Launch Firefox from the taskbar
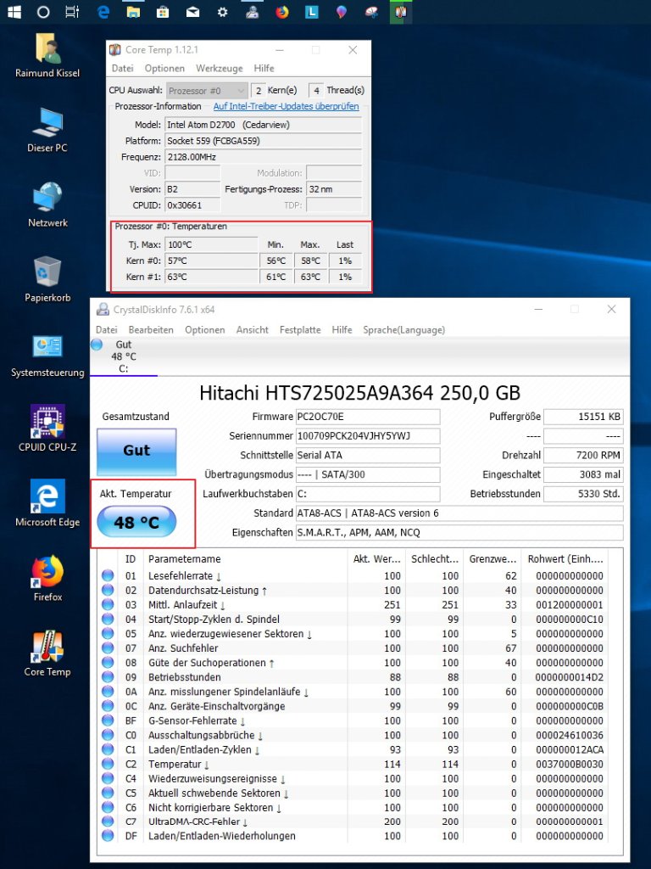This screenshot has width=651, height=869. pyautogui.click(x=282, y=12)
